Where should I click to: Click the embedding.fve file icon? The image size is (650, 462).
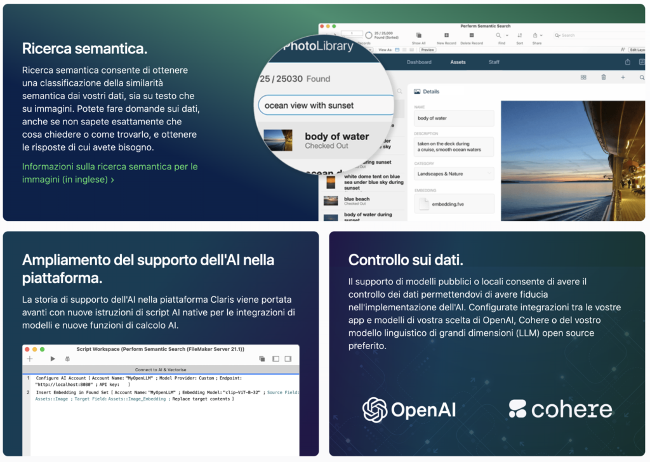(423, 204)
